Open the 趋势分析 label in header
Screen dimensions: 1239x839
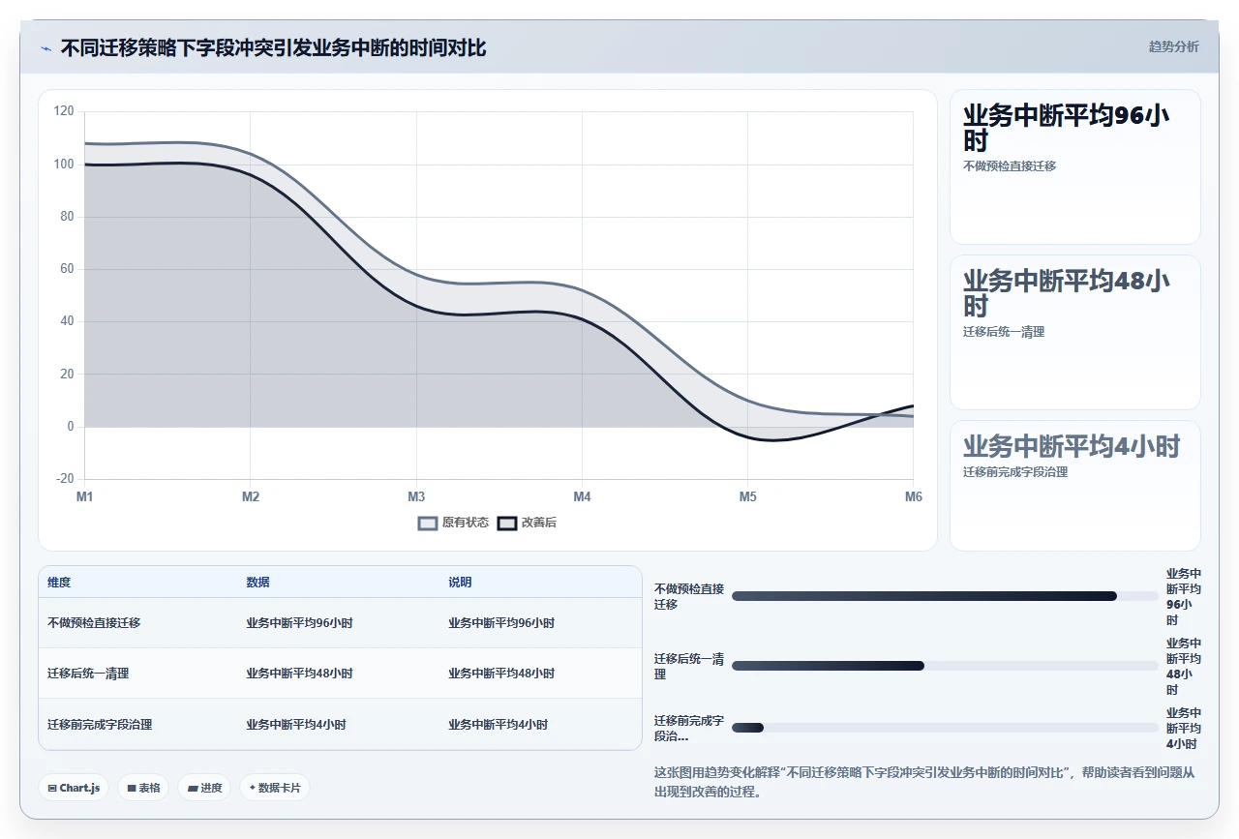point(1173,46)
